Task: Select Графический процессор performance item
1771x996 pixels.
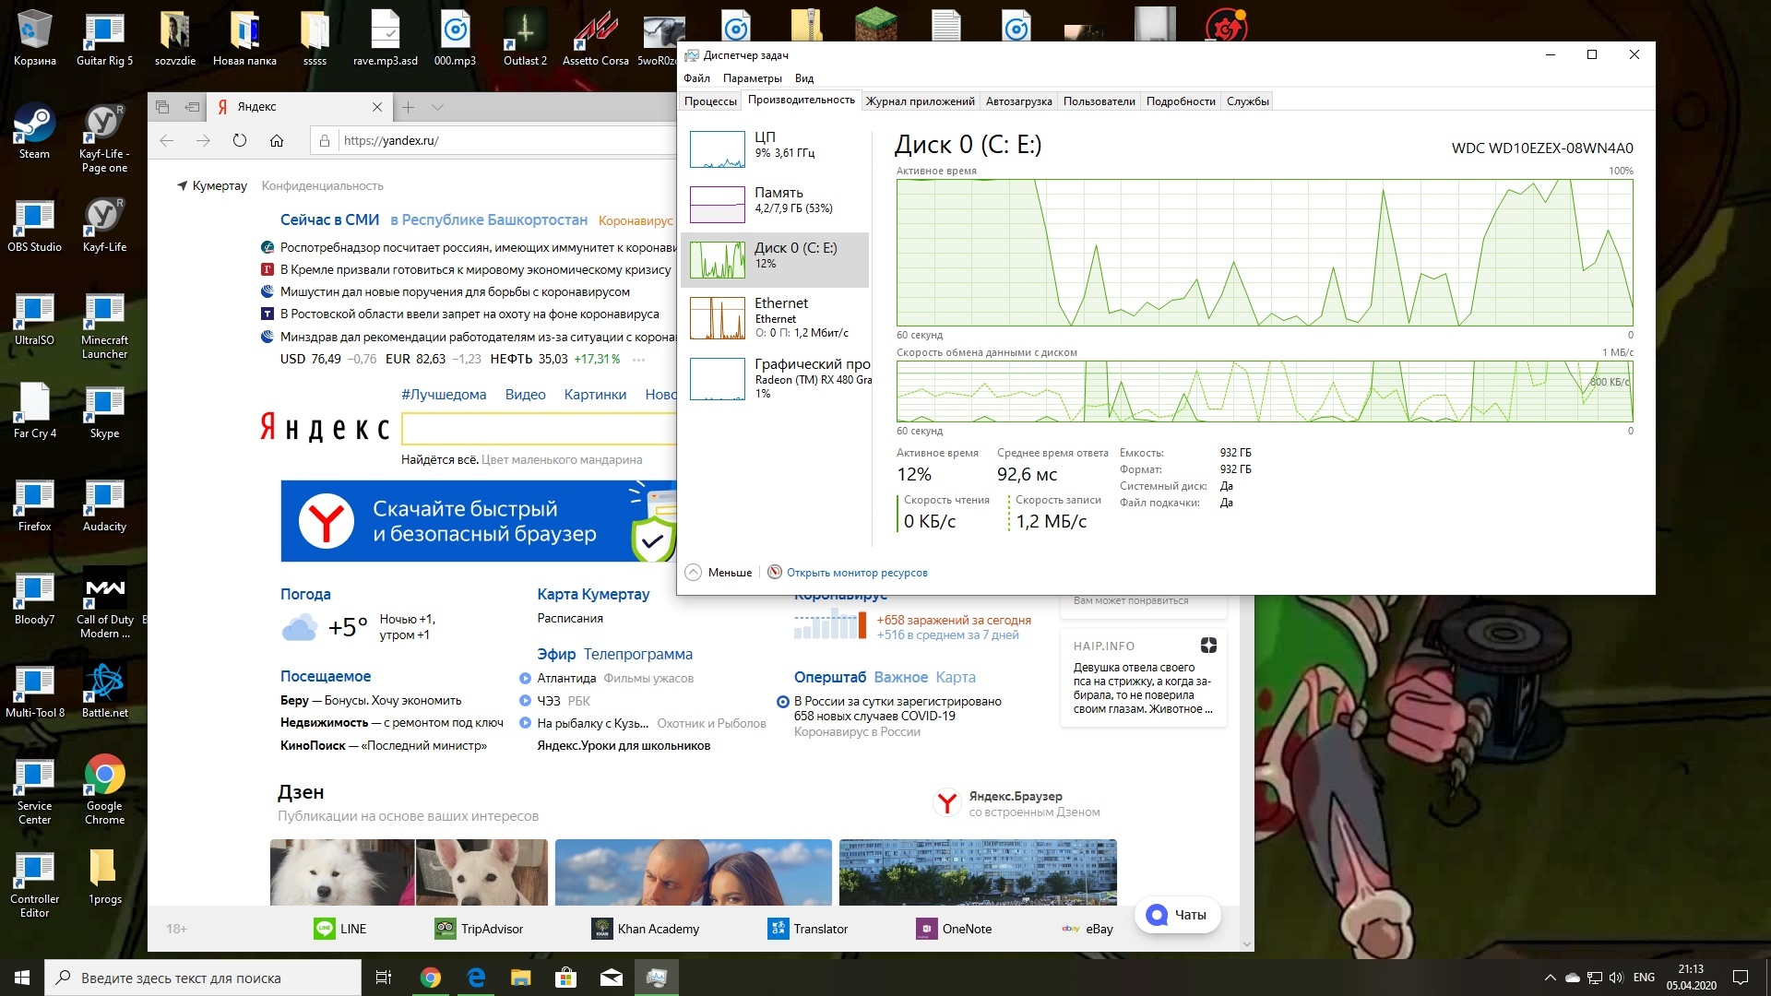Action: pos(775,378)
